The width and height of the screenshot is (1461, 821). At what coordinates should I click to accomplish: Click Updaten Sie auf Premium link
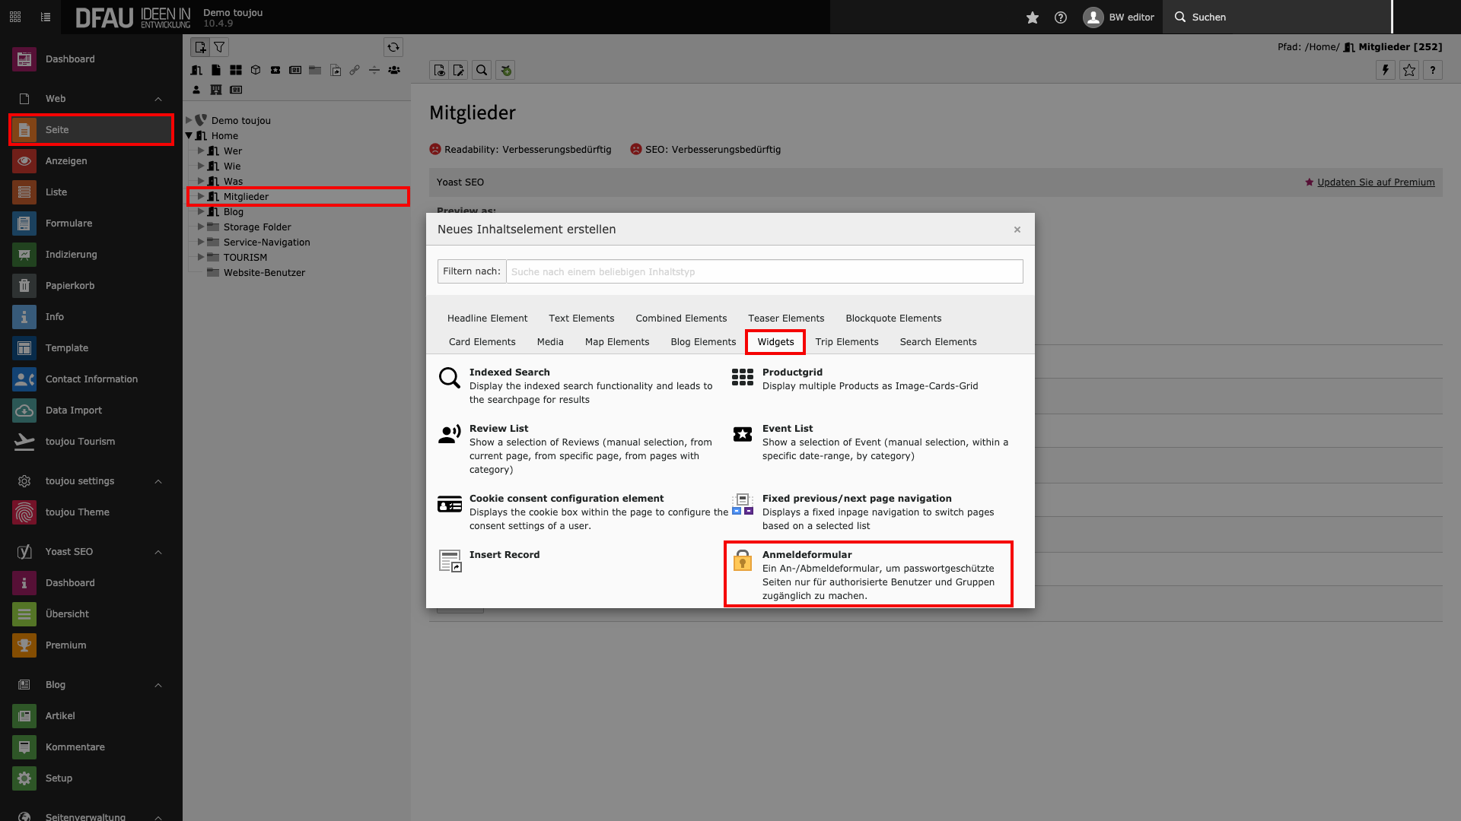pyautogui.click(x=1375, y=182)
